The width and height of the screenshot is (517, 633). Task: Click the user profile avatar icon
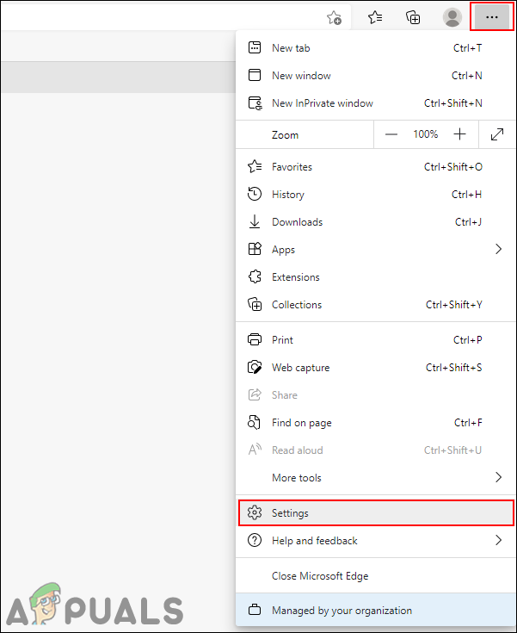pos(452,17)
